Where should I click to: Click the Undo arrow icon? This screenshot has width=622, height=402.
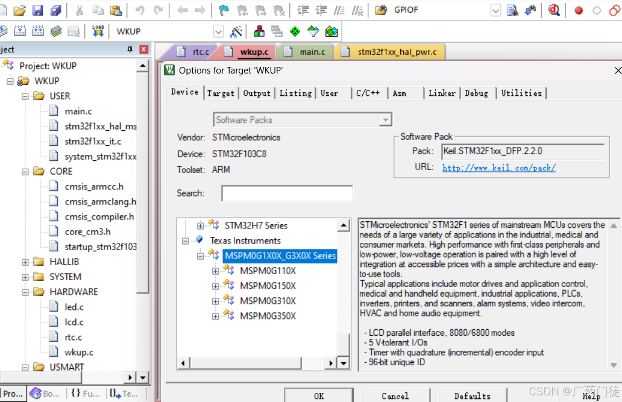(x=140, y=10)
